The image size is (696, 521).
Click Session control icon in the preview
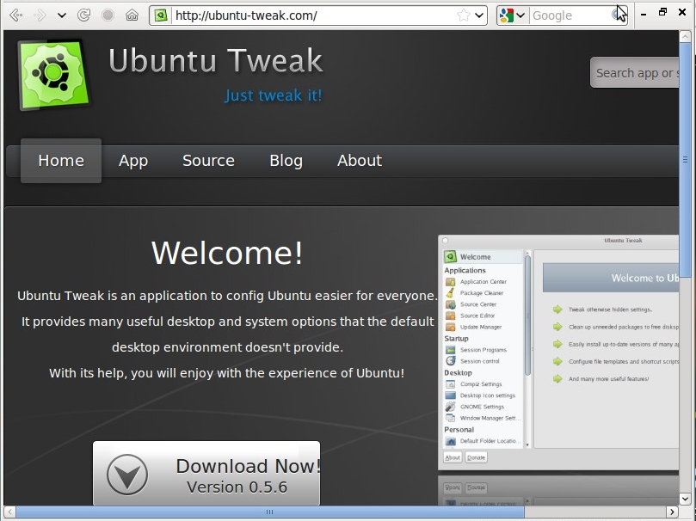click(x=450, y=361)
